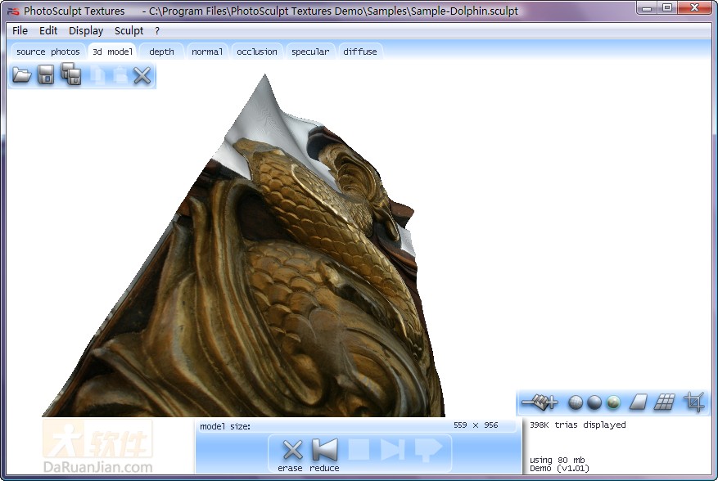Toggle the grid plane icon

click(x=665, y=402)
